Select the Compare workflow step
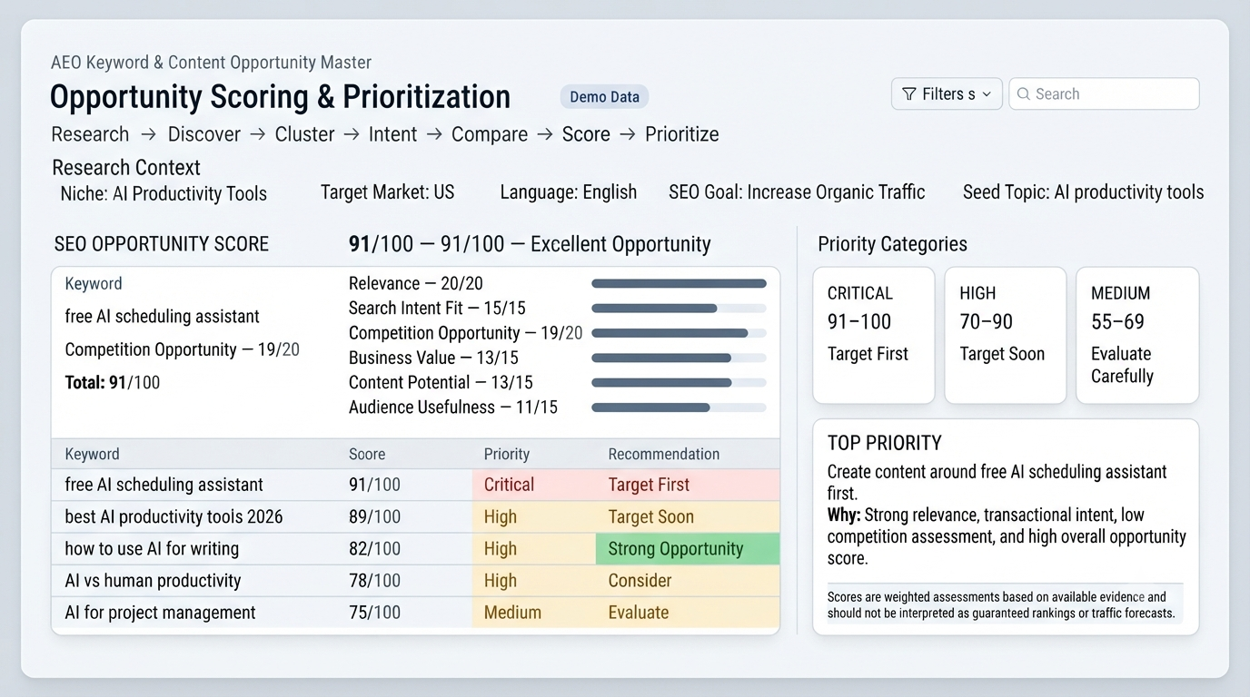1250x697 pixels. [x=490, y=134]
